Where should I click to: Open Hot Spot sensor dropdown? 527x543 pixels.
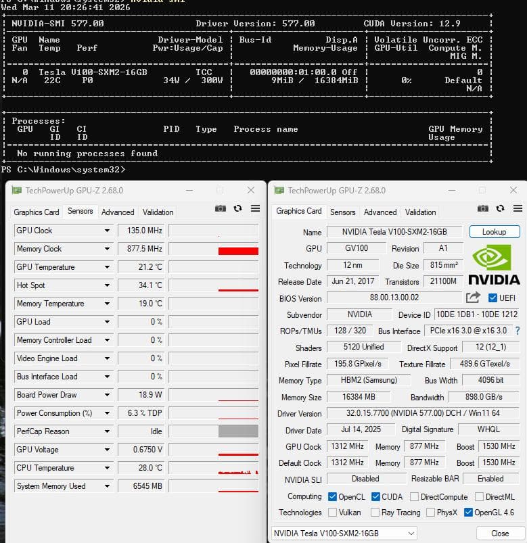point(107,285)
